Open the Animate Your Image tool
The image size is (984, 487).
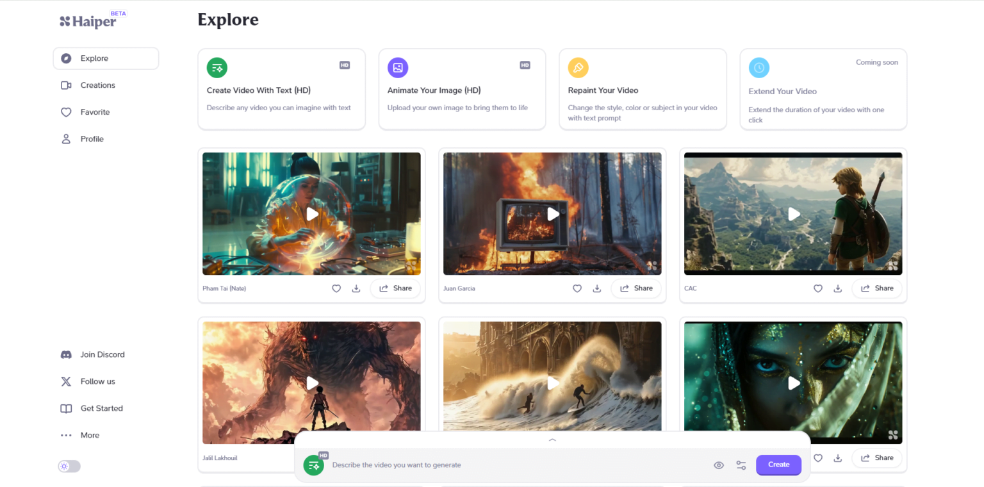[x=462, y=88]
